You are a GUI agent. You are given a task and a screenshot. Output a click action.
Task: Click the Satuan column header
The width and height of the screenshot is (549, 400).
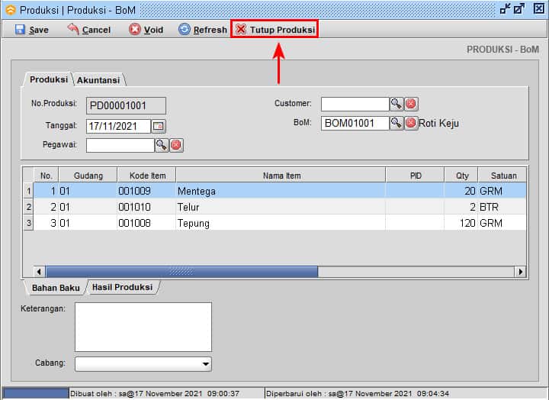[x=502, y=176]
